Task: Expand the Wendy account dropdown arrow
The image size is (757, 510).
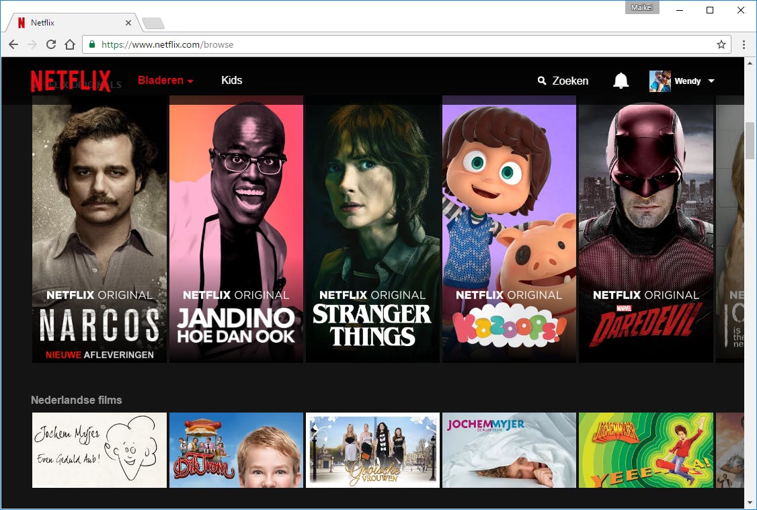Action: point(712,81)
